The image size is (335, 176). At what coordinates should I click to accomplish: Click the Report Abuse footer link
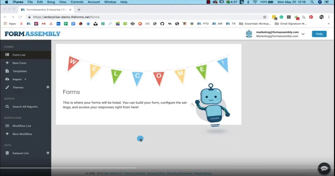(203, 173)
